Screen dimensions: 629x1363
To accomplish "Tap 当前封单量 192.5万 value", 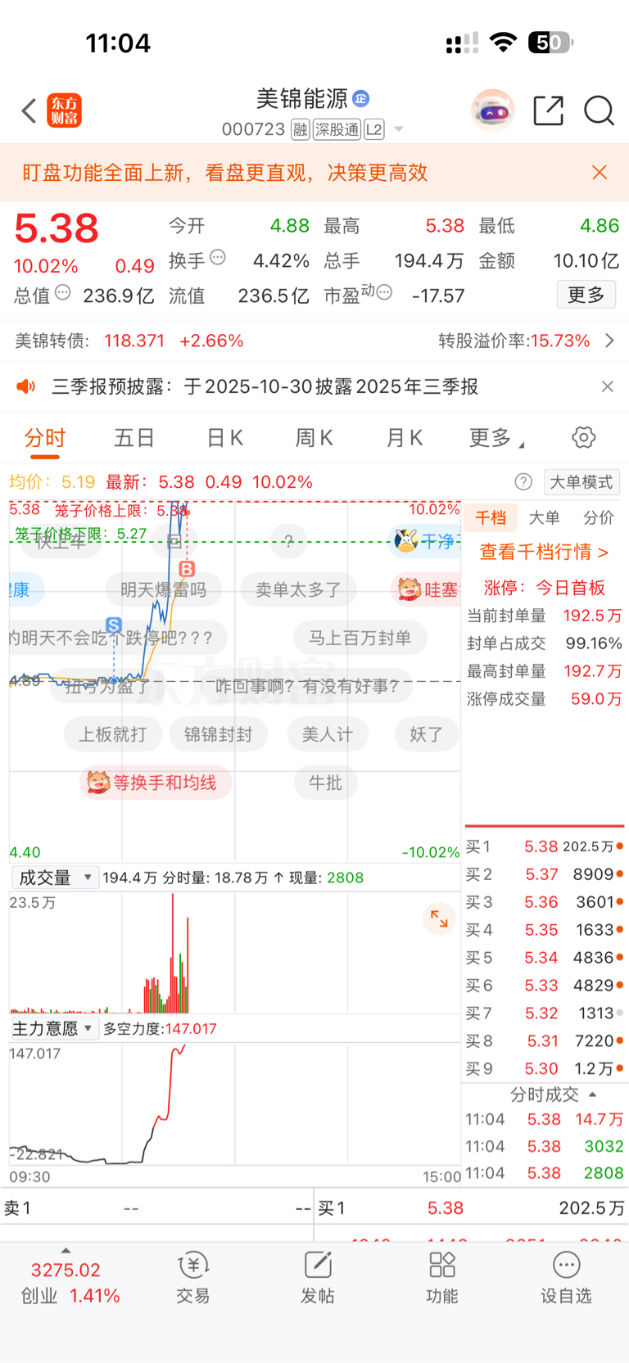I will tap(592, 616).
